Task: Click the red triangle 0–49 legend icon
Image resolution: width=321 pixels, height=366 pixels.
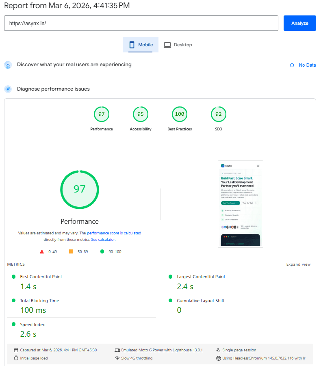Action: [42, 251]
